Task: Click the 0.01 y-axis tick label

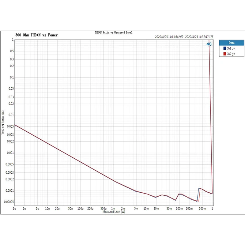Action: [11, 115]
